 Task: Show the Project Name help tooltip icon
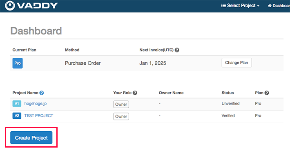point(42,93)
